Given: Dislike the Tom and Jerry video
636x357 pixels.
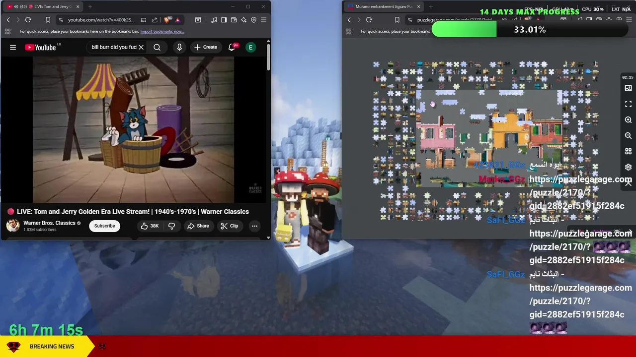Looking at the screenshot, I should (x=172, y=226).
